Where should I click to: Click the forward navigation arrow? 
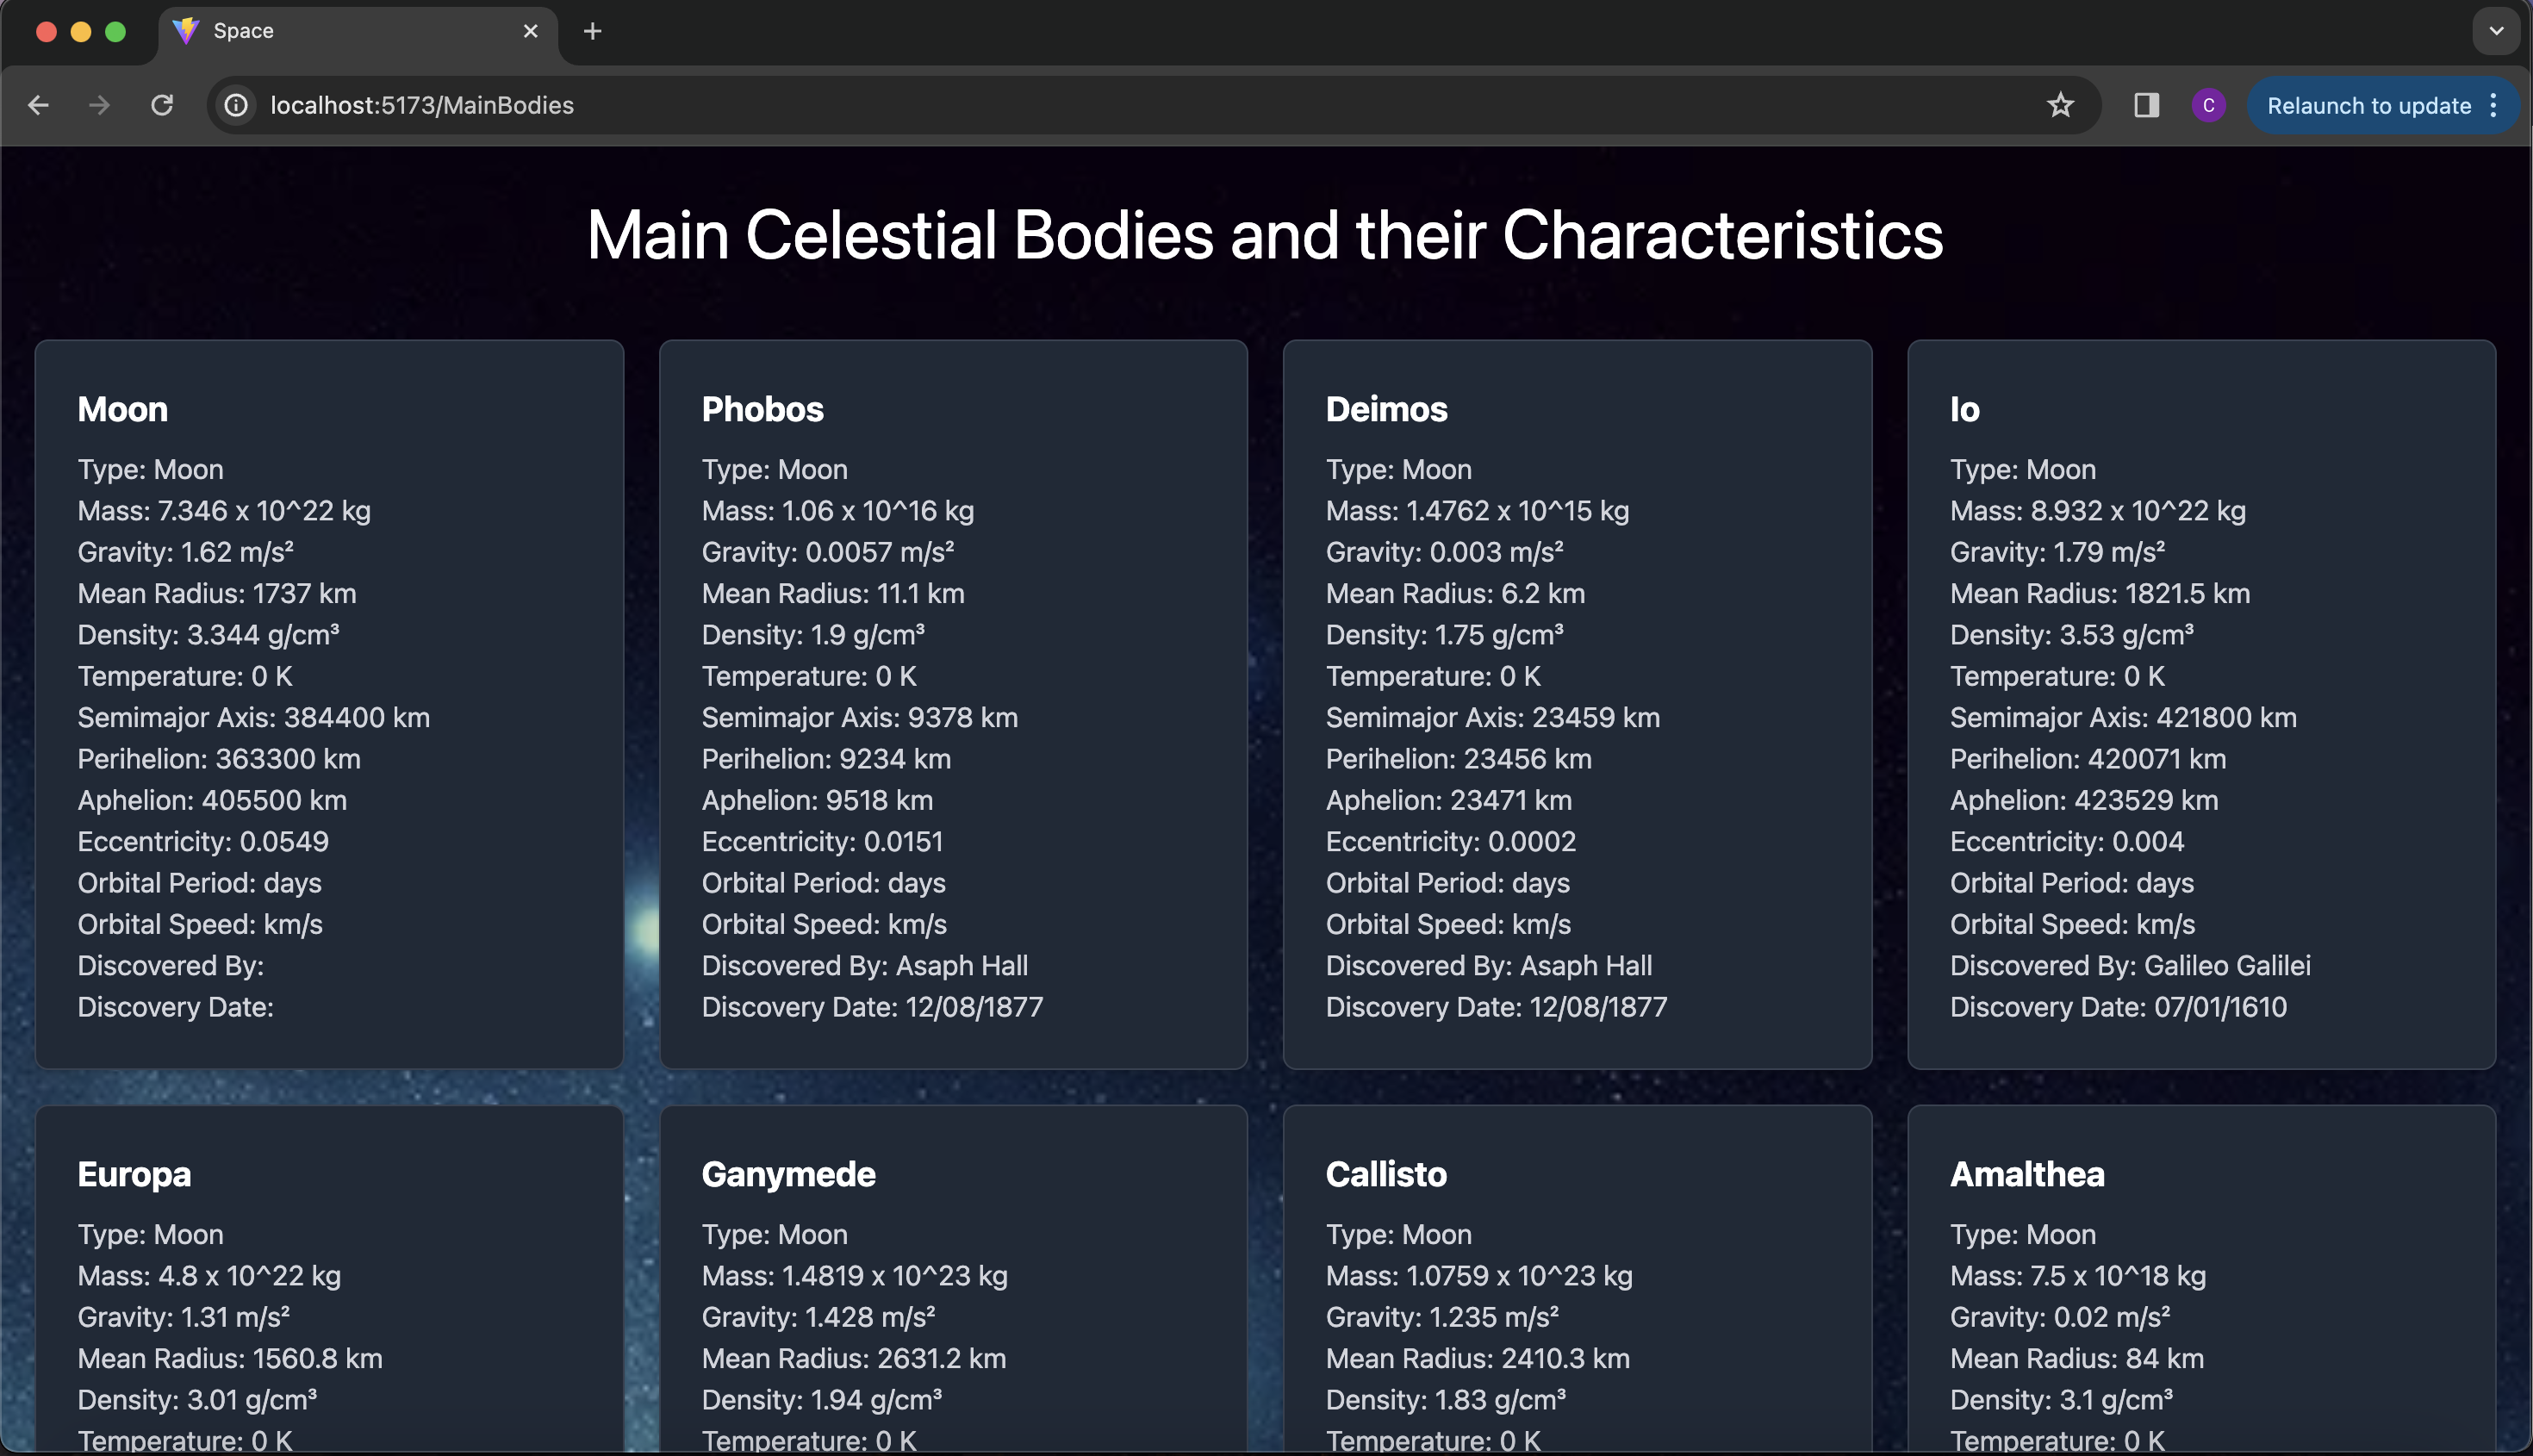pos(99,105)
